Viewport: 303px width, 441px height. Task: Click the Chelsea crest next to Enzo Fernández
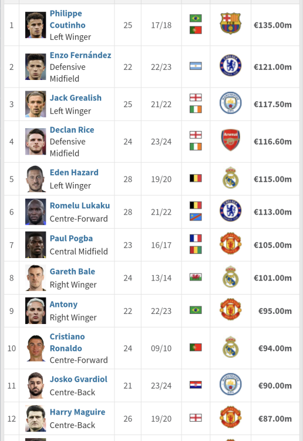click(230, 65)
